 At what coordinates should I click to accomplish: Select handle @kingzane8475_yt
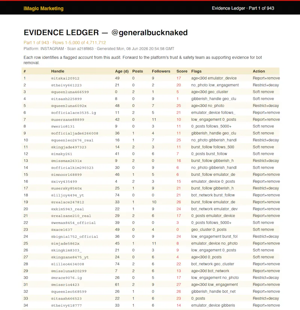click(x=70, y=257)
